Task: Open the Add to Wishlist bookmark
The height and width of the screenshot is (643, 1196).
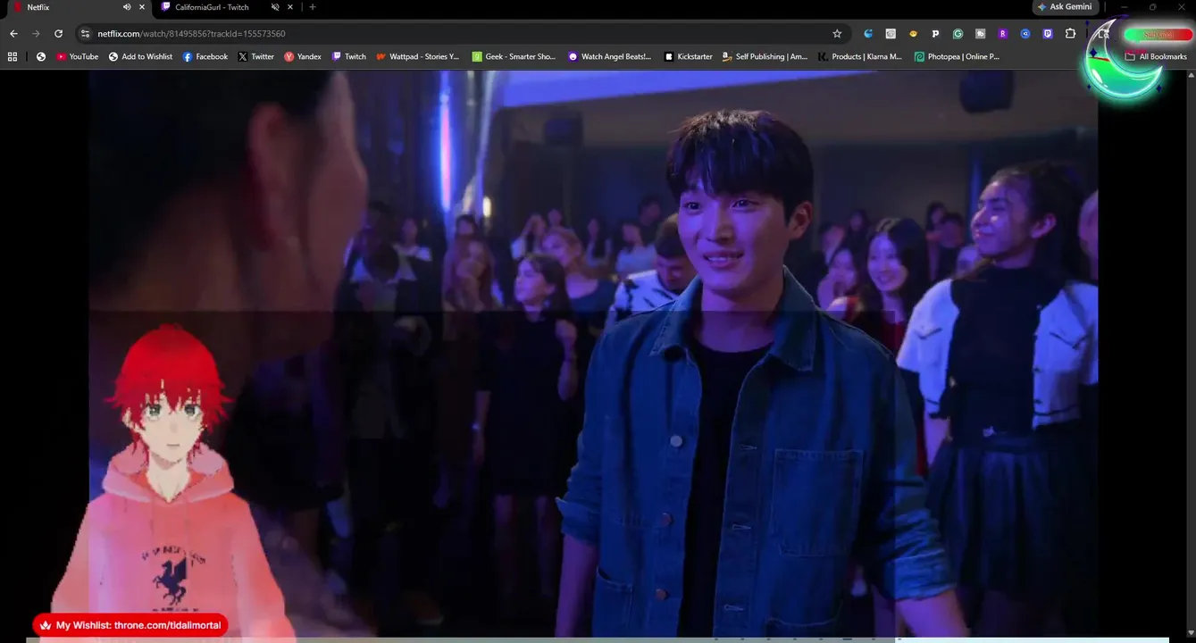Action: 141,56
